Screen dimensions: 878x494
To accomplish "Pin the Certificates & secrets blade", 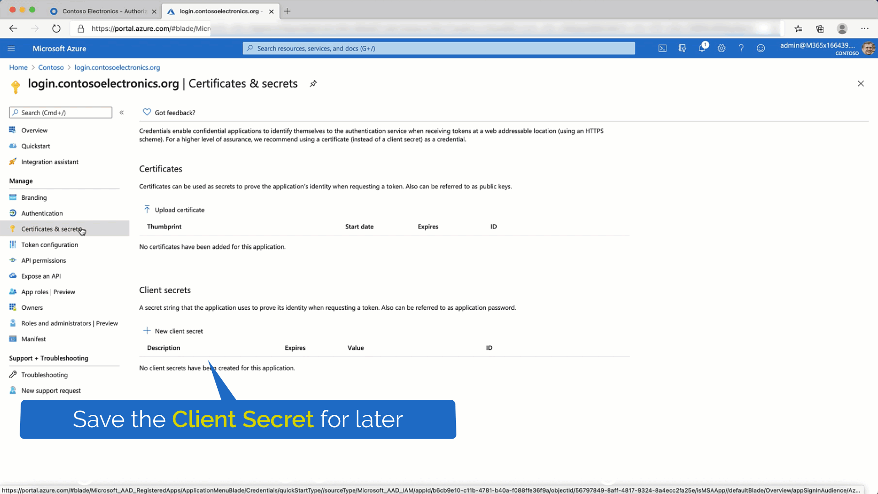I will coord(313,84).
